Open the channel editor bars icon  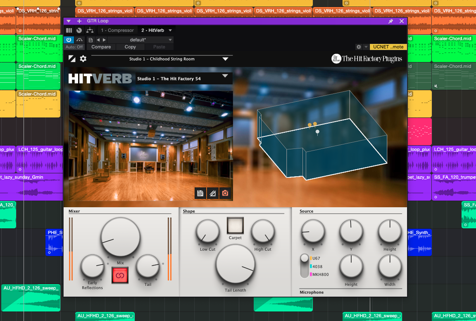(69, 30)
